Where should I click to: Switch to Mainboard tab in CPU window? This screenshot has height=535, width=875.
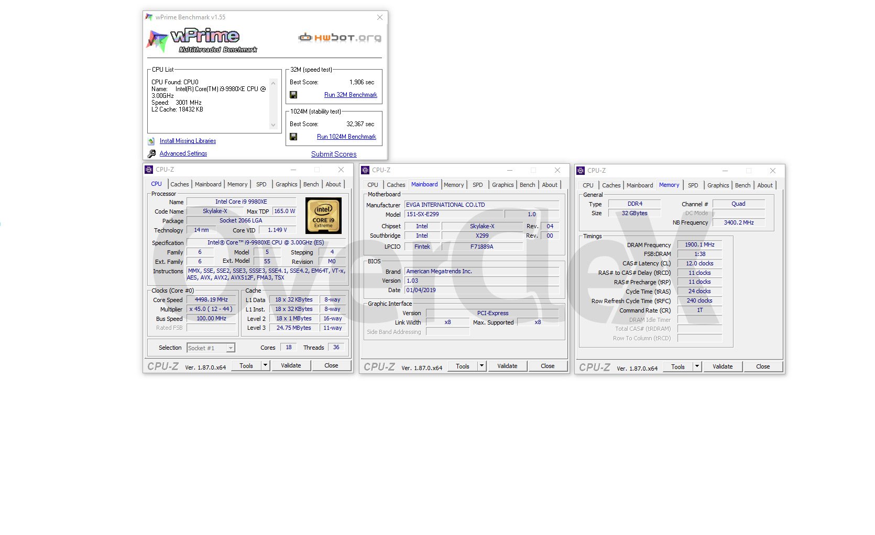[x=208, y=184]
